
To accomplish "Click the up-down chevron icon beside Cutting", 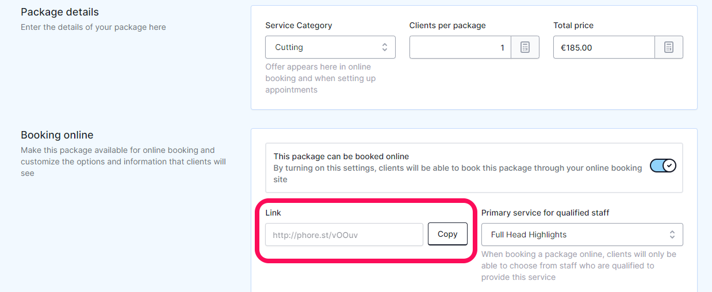I will (385, 47).
